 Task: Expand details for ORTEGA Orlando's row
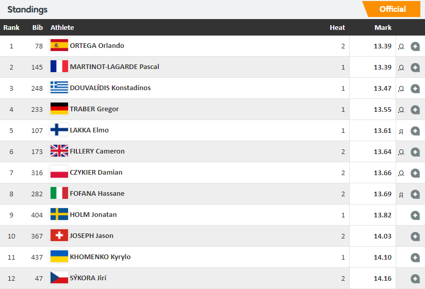coord(415,46)
